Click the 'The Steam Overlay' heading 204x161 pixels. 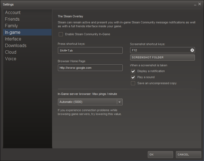[x=71, y=16]
